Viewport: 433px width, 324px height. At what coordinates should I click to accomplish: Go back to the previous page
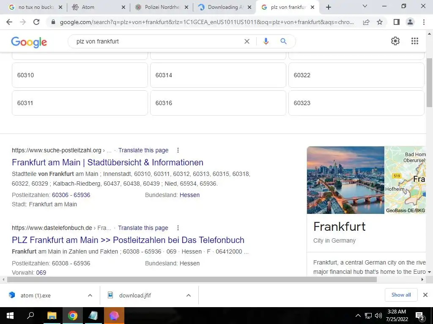[9, 22]
